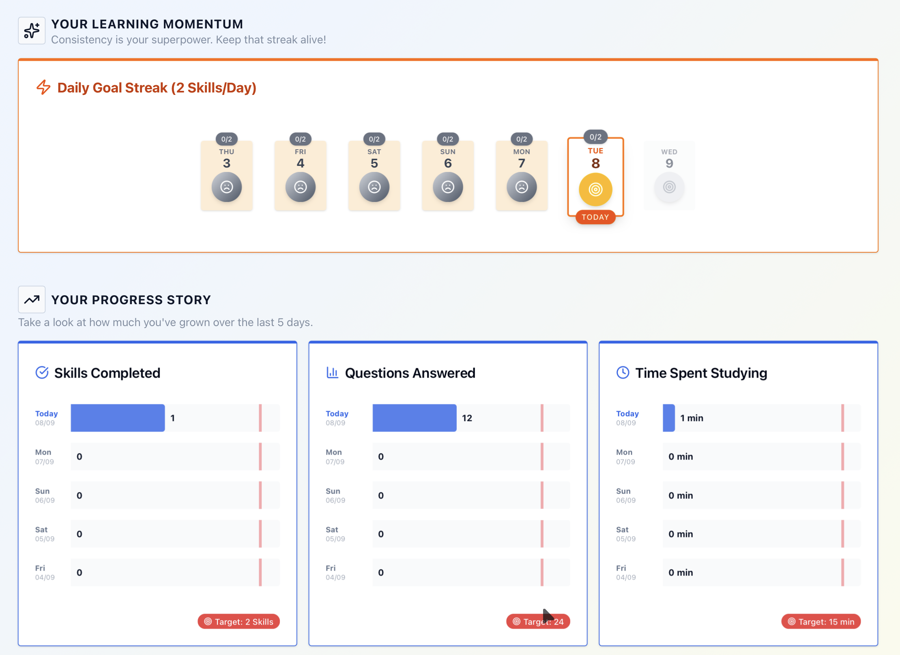Click the Skills Completed card title

pos(107,373)
